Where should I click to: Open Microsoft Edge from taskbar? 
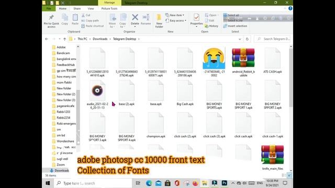(x=149, y=183)
